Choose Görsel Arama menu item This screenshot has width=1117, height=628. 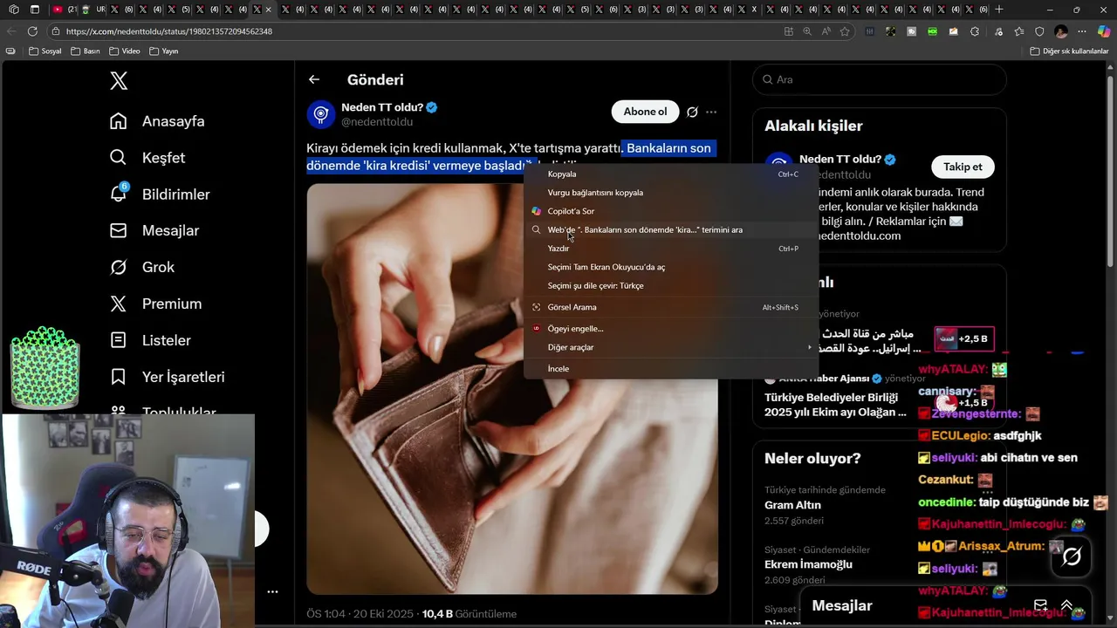point(671,307)
